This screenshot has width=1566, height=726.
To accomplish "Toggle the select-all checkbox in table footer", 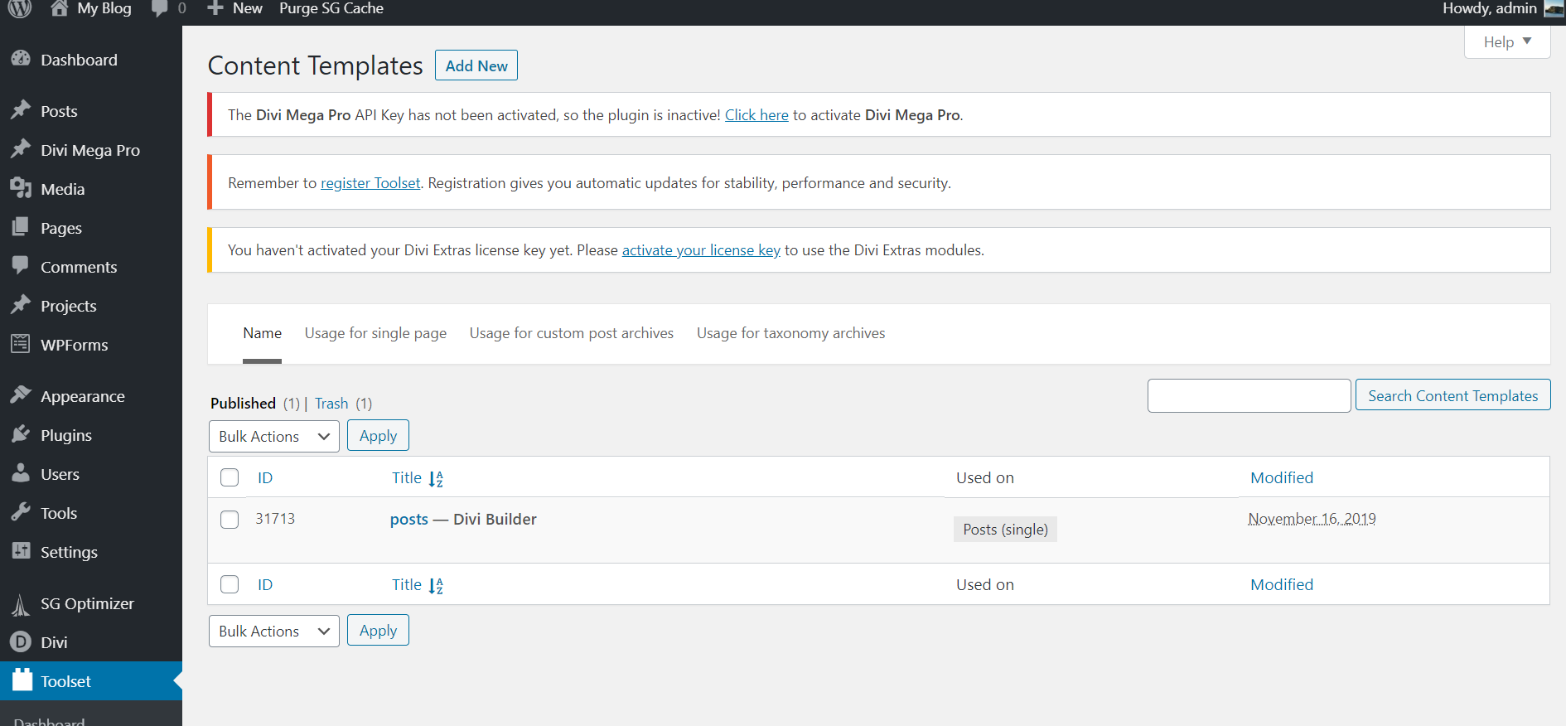I will (230, 584).
